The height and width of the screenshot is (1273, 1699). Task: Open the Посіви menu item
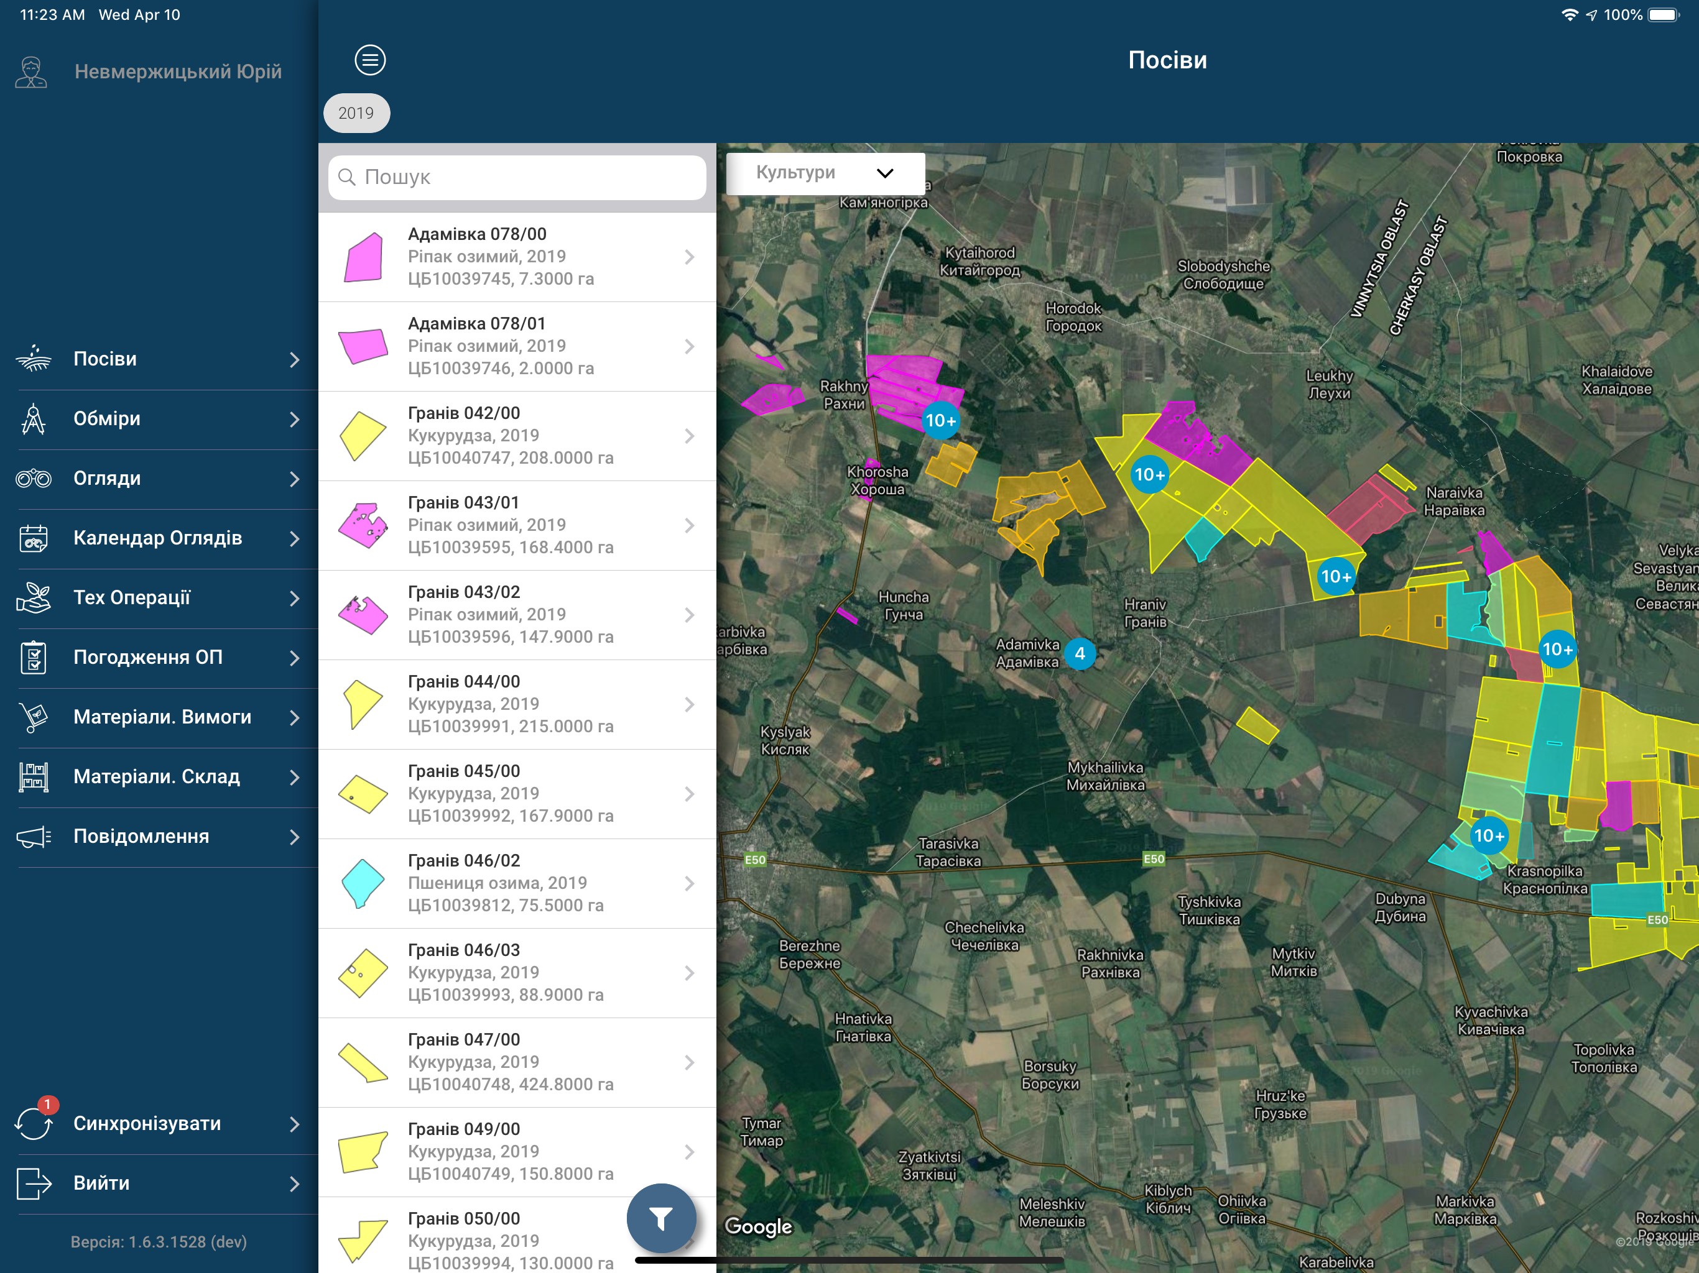click(x=159, y=359)
